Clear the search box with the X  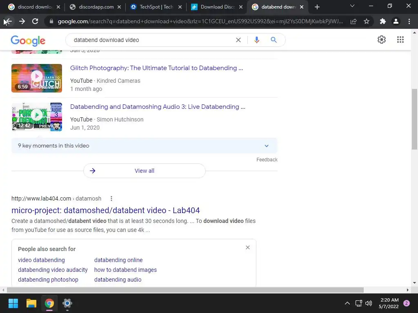(x=238, y=40)
